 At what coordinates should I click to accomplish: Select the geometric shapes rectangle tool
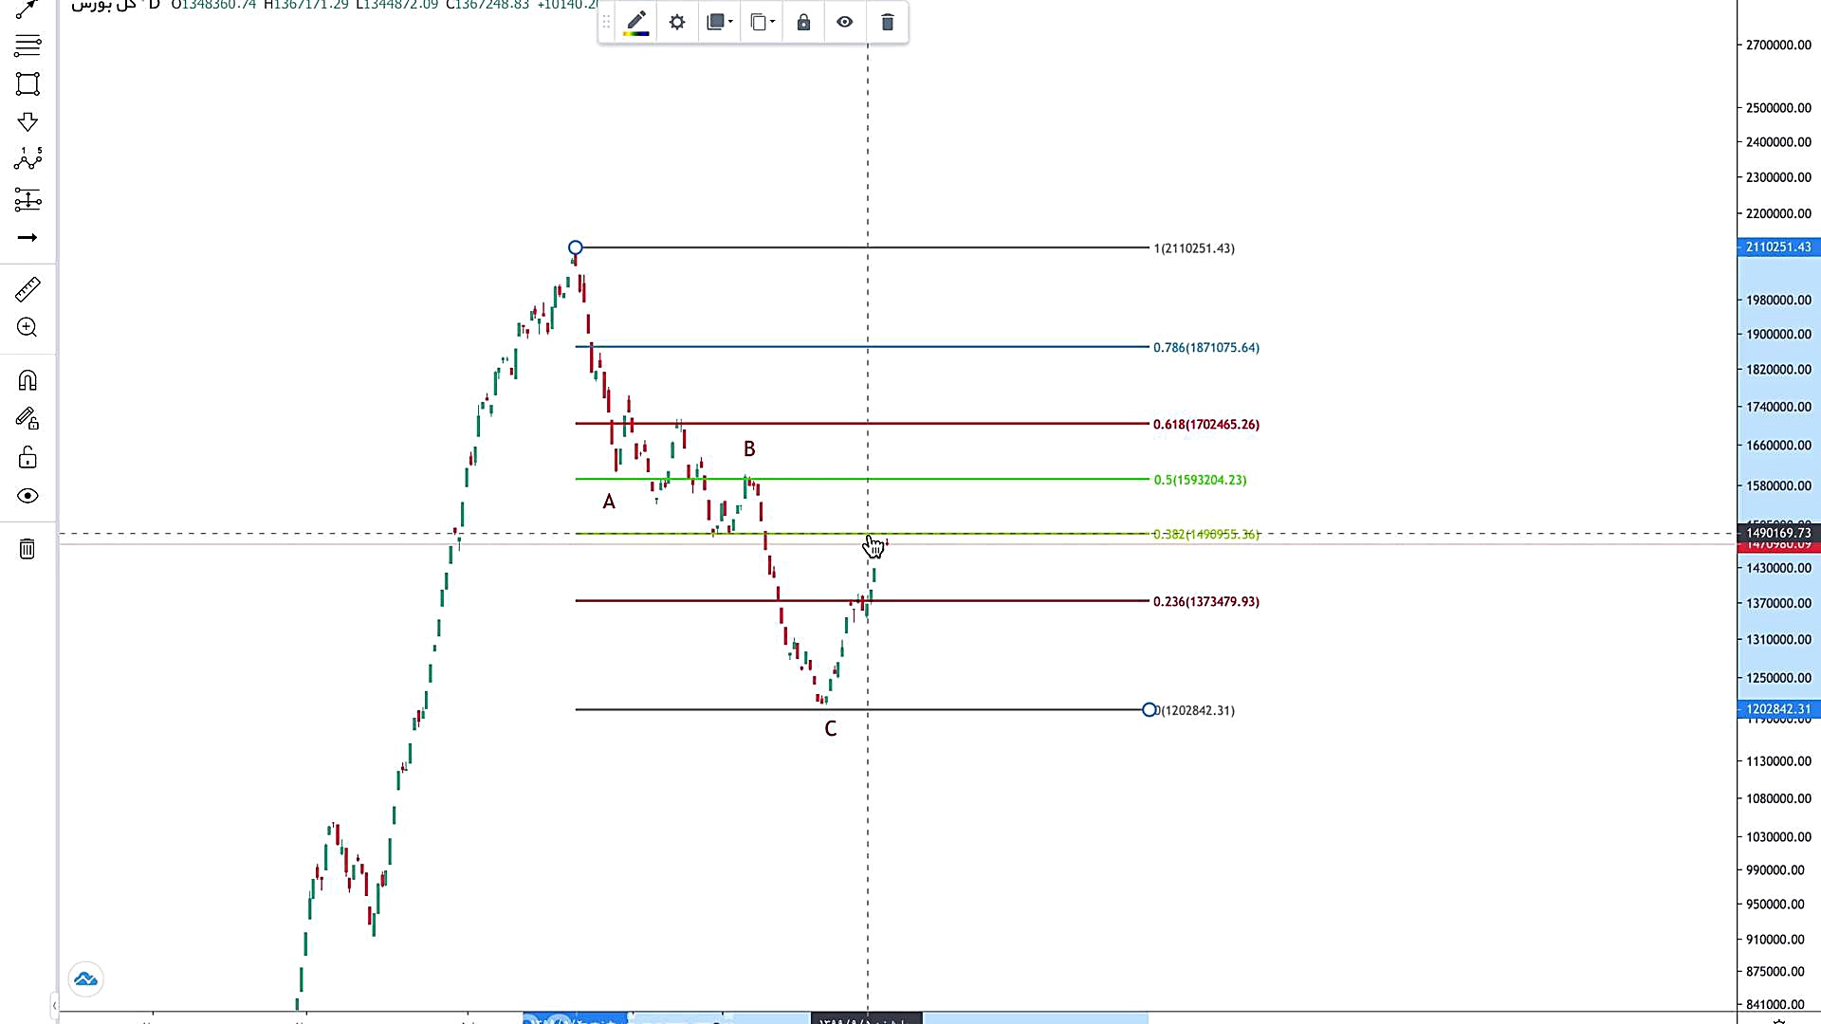[x=28, y=83]
